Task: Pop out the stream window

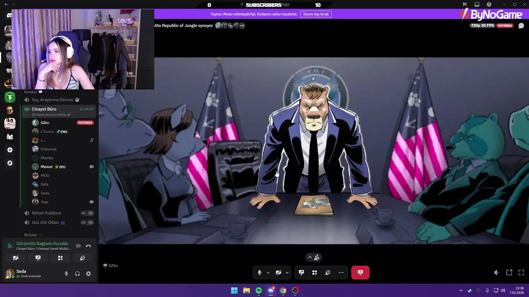Action: coord(509,273)
